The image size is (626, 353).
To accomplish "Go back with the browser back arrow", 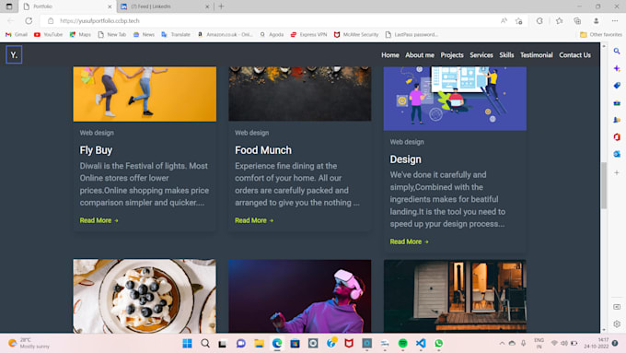I will 11,21.
